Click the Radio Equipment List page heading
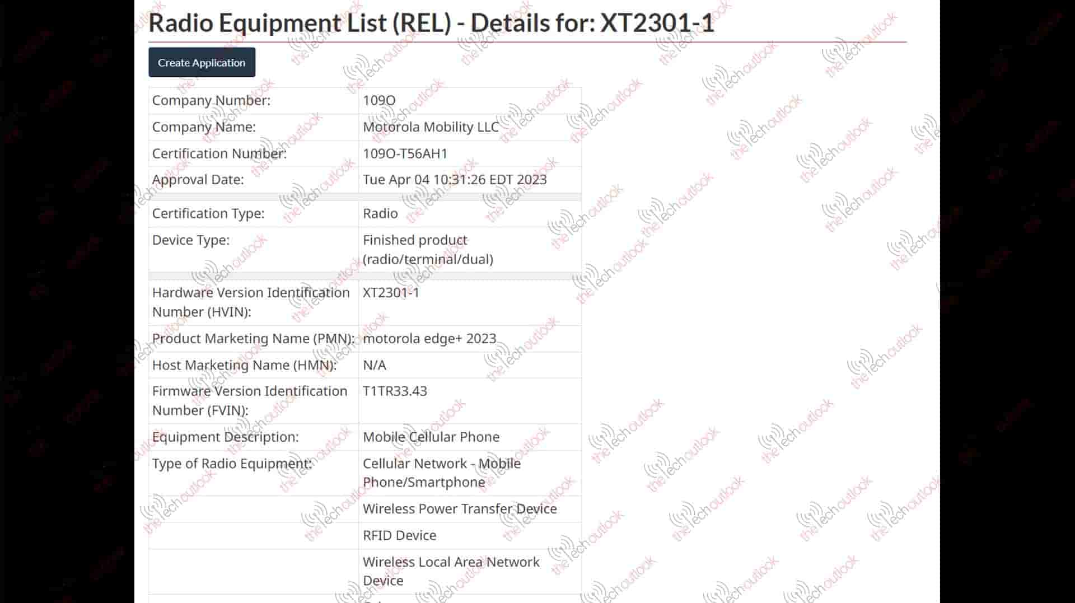Screen dimensions: 1075x603 [x=431, y=24]
